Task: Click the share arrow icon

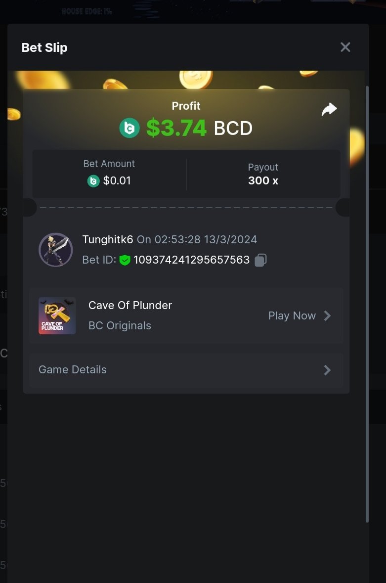Action: click(x=329, y=110)
